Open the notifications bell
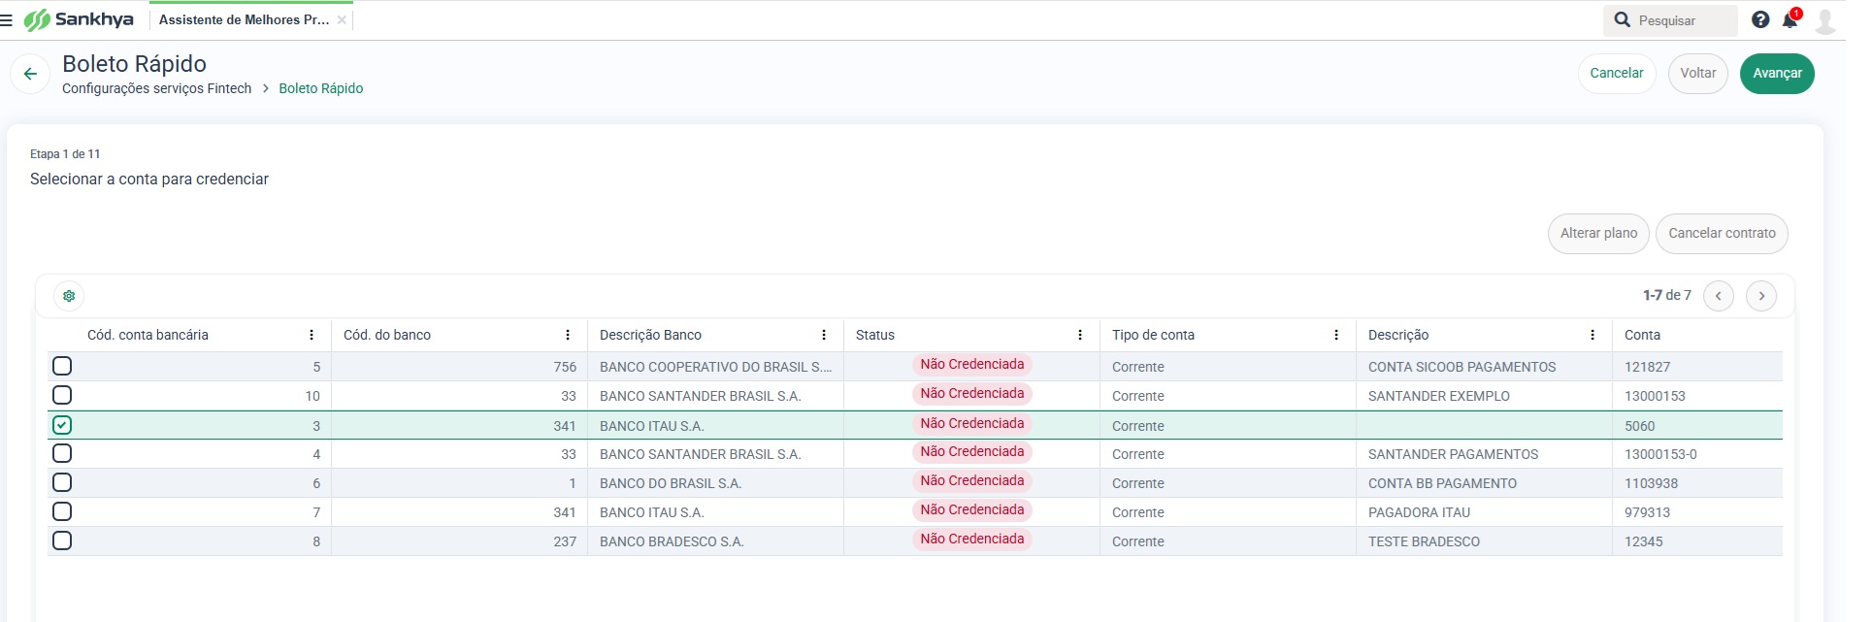This screenshot has width=1871, height=622. (1790, 19)
